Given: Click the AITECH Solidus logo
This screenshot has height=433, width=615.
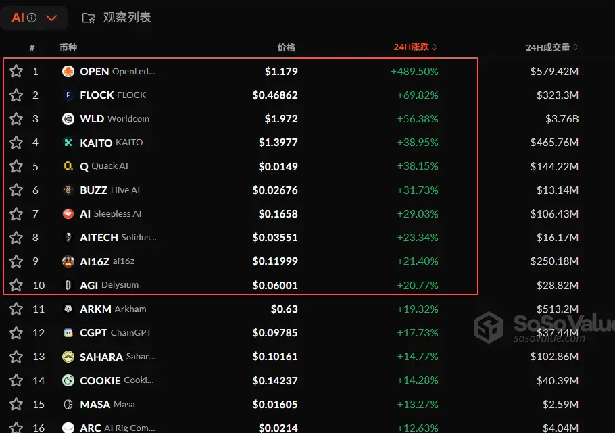Looking at the screenshot, I should pyautogui.click(x=68, y=237).
